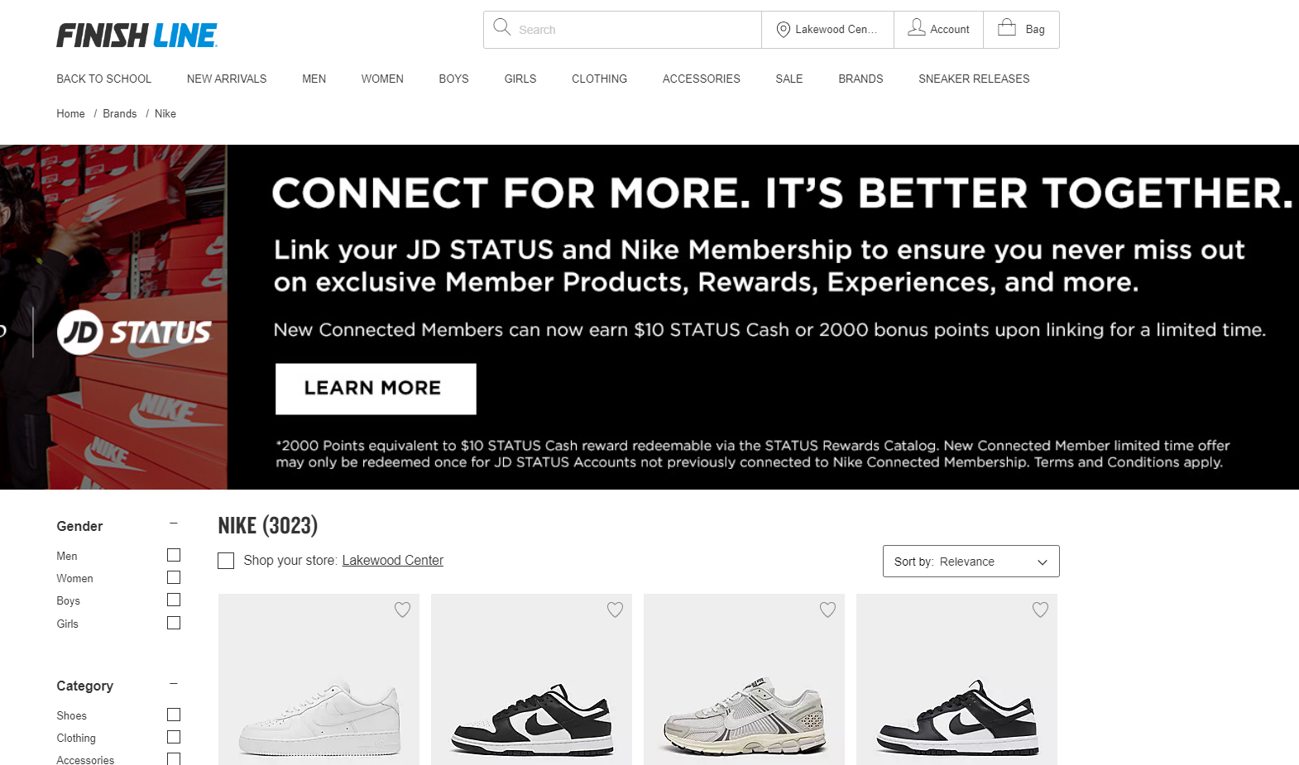Click the search magnifier icon
The height and width of the screenshot is (765, 1299).
click(502, 27)
